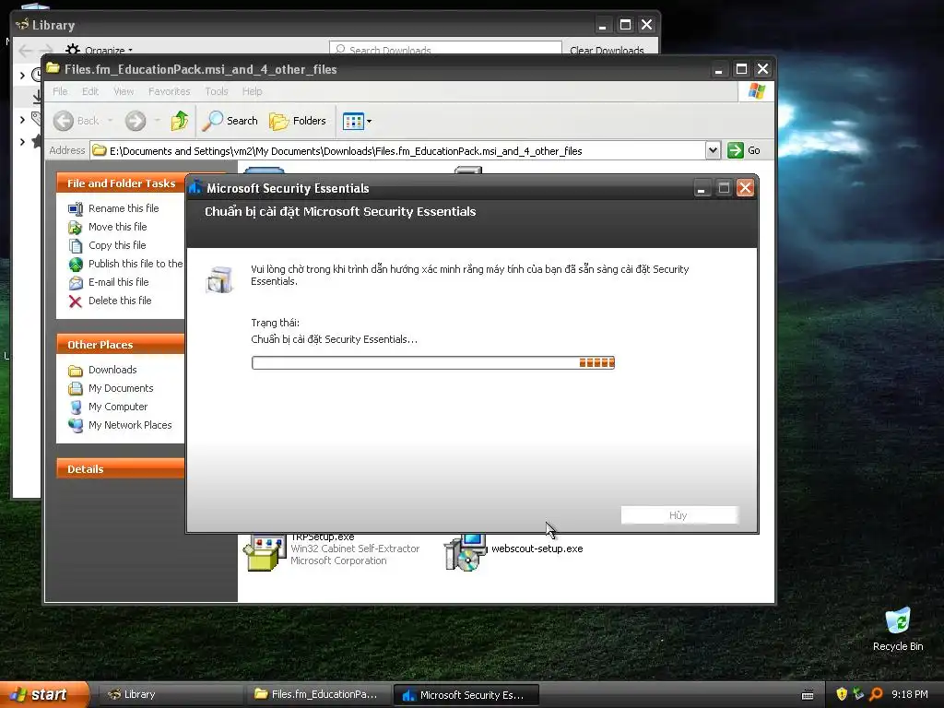The height and width of the screenshot is (708, 944).
Task: Open the Forward history dropdown arrow
Action: pos(157,121)
